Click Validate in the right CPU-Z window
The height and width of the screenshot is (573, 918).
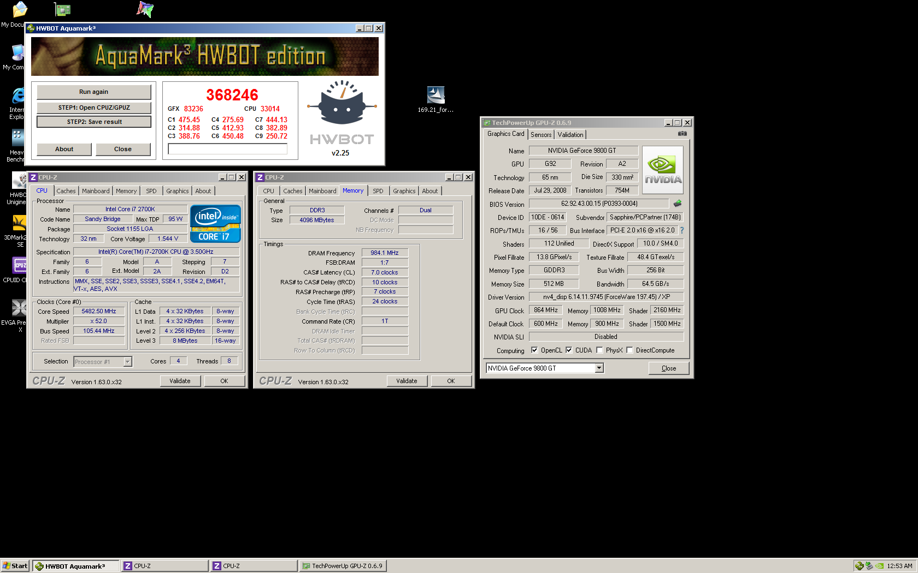pos(407,381)
